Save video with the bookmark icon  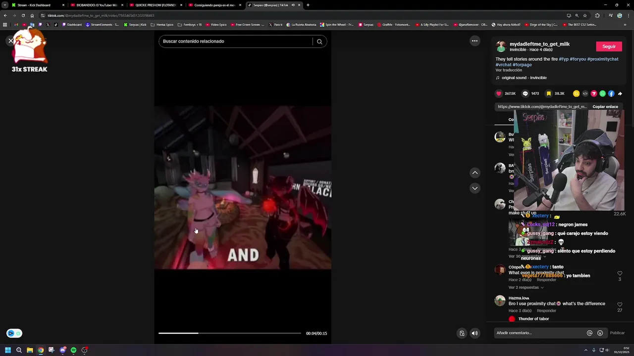pyautogui.click(x=548, y=93)
